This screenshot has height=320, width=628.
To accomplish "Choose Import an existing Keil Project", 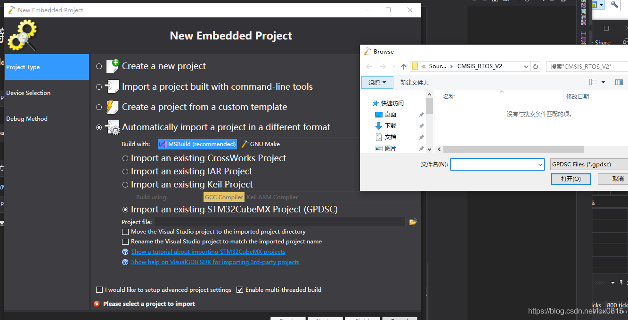I will (125, 185).
